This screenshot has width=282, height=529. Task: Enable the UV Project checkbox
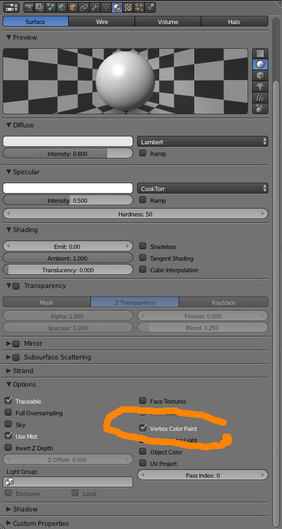(143, 463)
